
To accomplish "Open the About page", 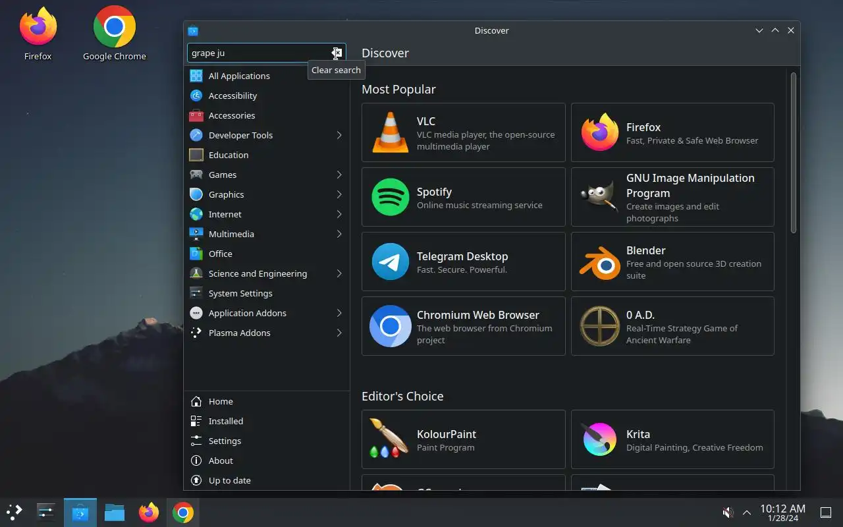I will [267, 460].
